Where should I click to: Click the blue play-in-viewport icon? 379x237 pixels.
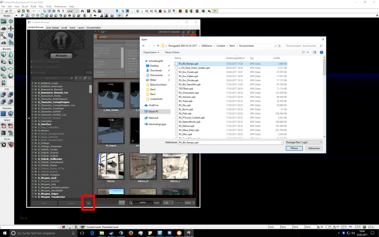119,16
